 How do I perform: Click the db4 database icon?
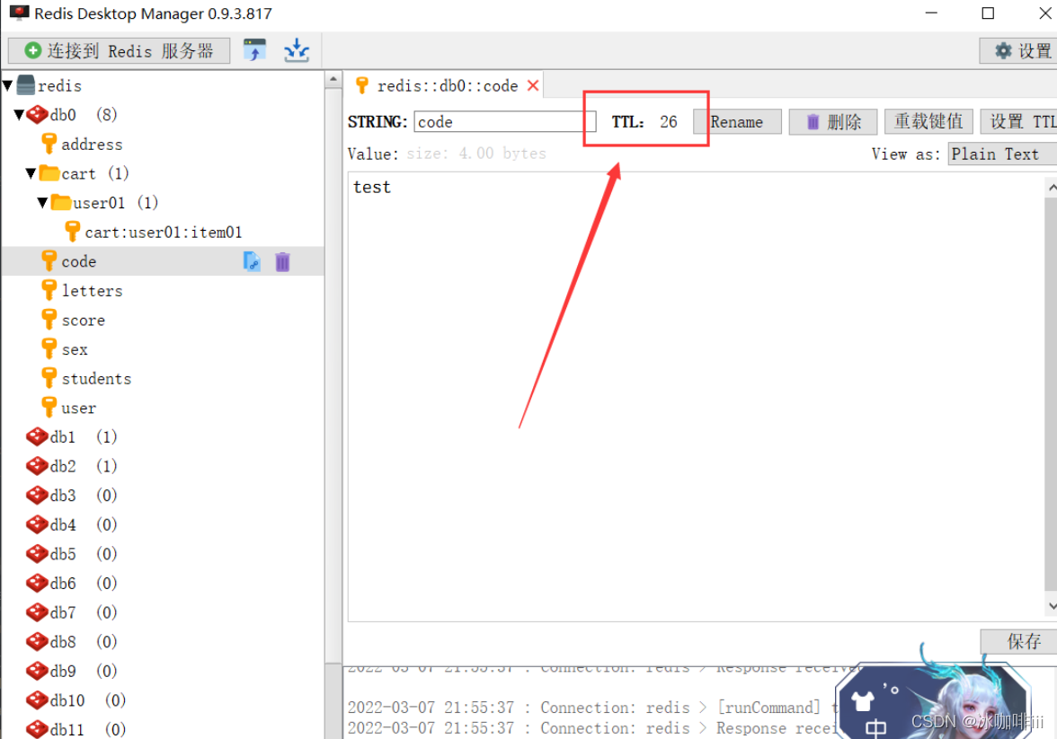(37, 524)
